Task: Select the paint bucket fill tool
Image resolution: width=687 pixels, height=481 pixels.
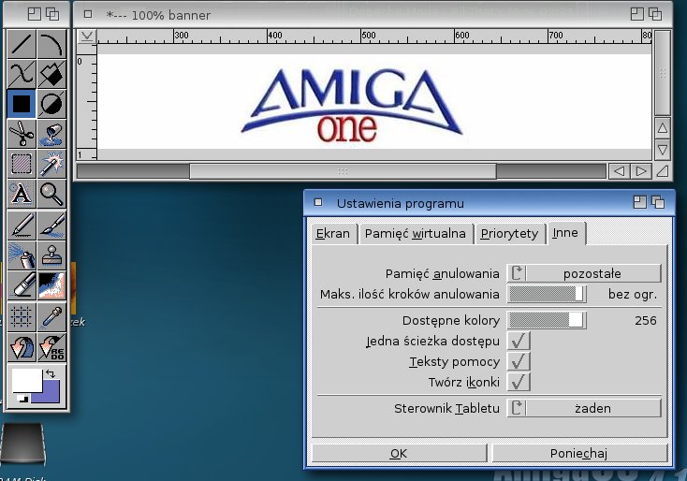Action: [x=51, y=134]
